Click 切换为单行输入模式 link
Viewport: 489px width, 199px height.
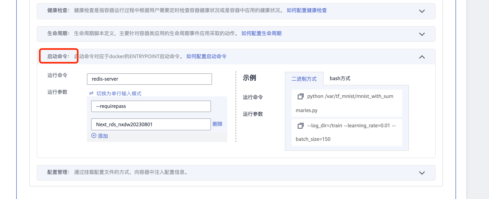(119, 93)
